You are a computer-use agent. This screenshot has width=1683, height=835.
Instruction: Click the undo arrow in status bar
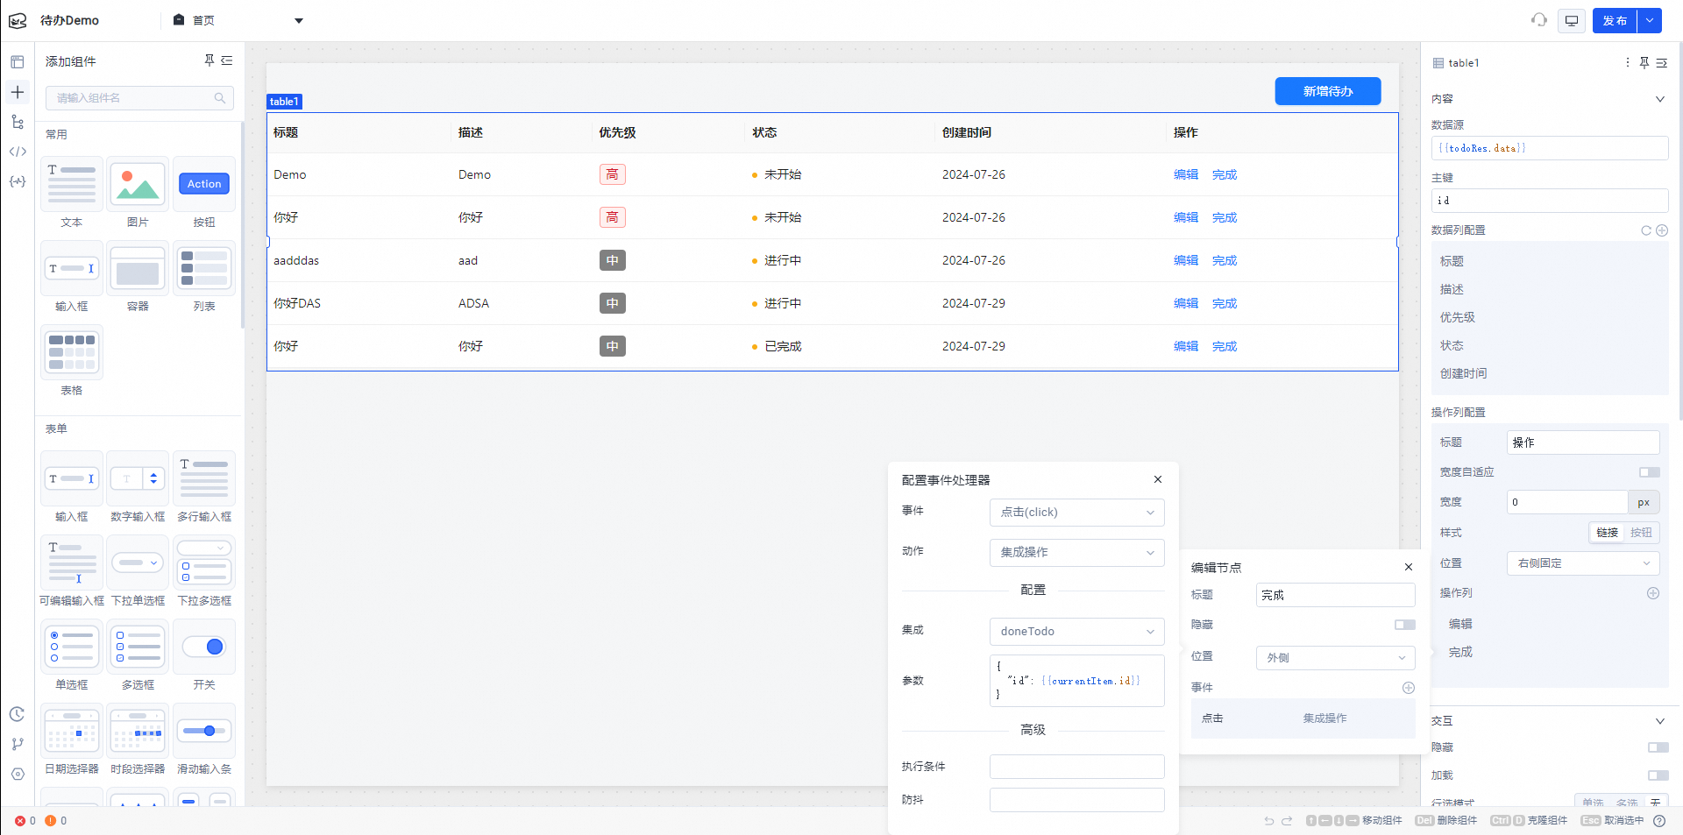point(1268,821)
